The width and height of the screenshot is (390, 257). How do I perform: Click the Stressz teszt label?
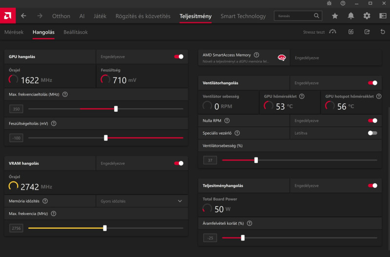coord(313,32)
